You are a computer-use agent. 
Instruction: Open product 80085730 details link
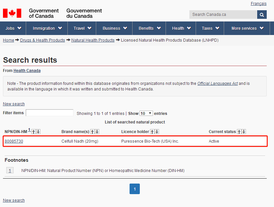click(x=14, y=141)
